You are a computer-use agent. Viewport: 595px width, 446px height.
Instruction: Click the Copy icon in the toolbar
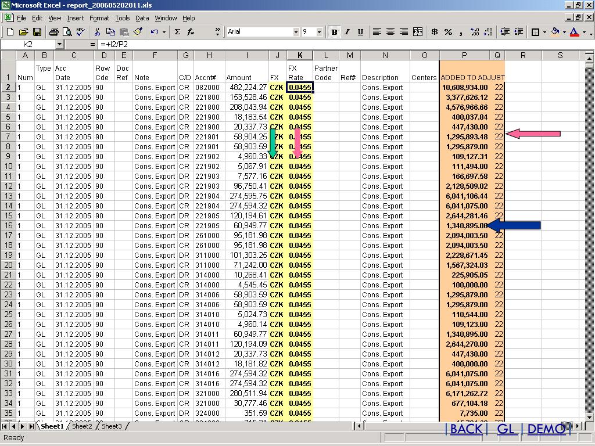tap(110, 32)
